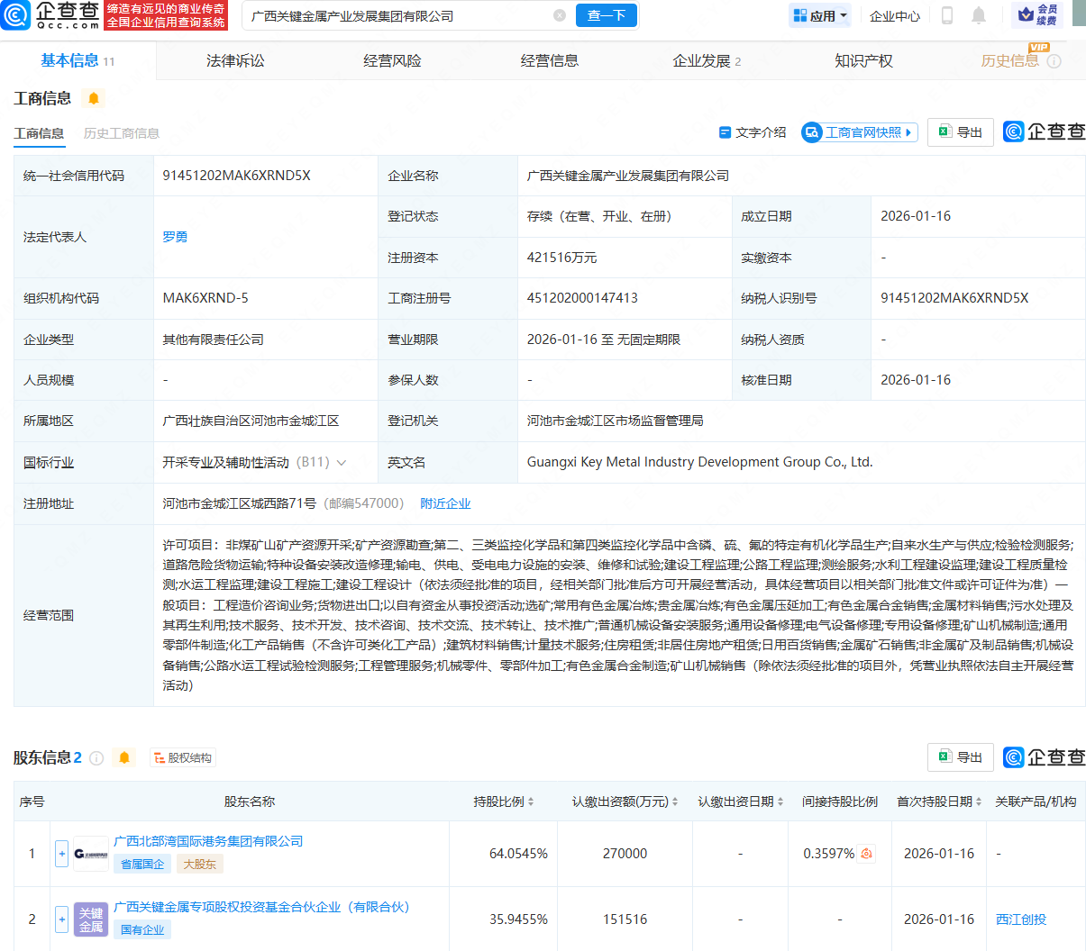This screenshot has height=951, width=1086.
Task: Click the company name search field
Action: pyautogui.click(x=397, y=15)
